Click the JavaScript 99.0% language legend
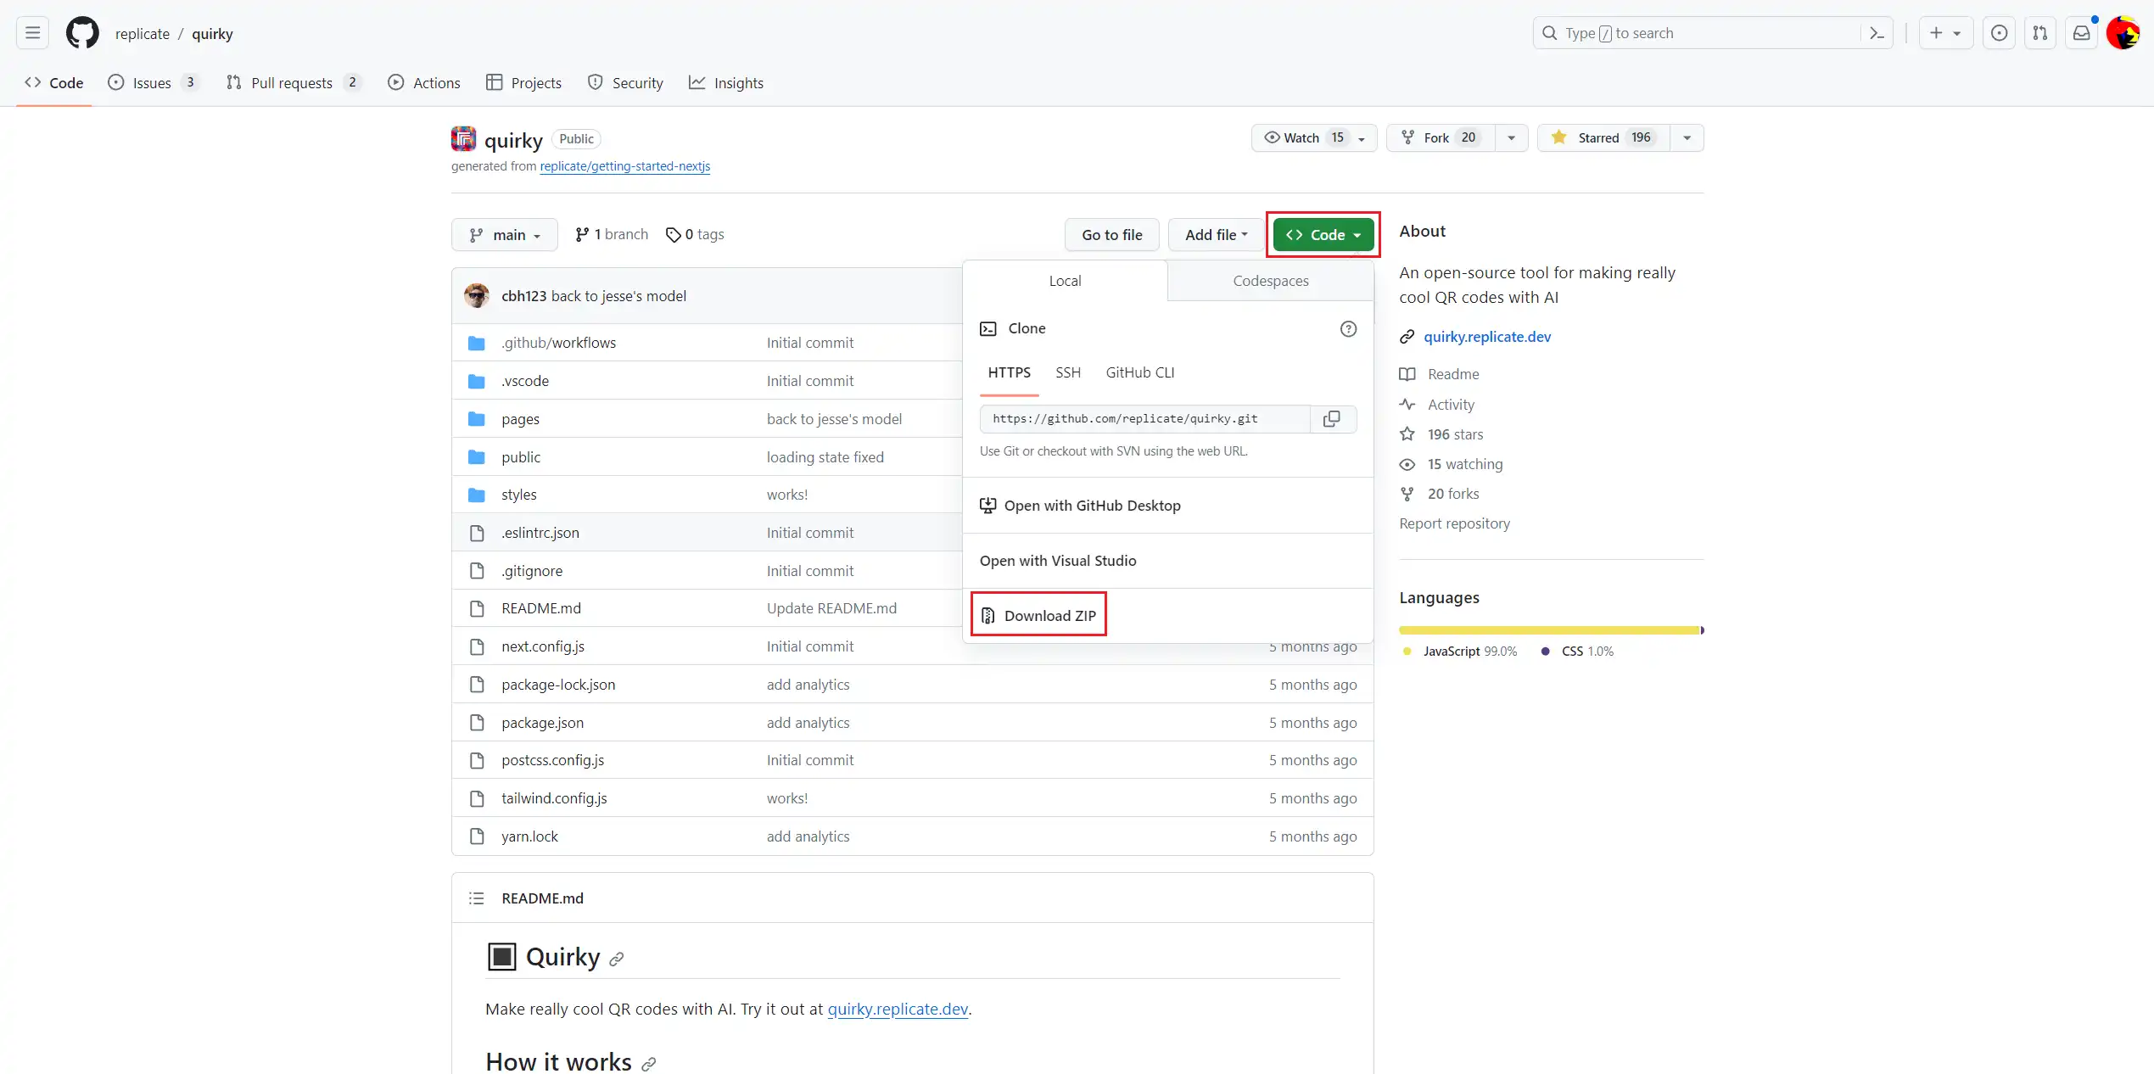Viewport: 2154px width, 1074px height. click(x=1460, y=652)
